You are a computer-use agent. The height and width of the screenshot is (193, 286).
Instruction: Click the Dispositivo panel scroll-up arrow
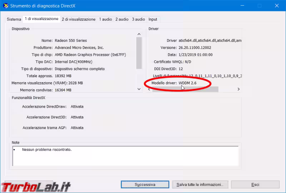click(139, 34)
